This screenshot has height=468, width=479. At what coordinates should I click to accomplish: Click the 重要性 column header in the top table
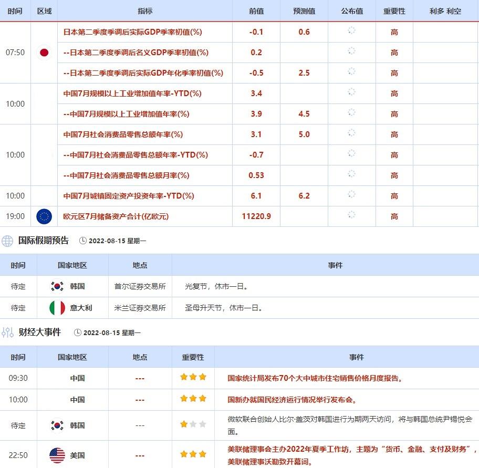point(394,11)
